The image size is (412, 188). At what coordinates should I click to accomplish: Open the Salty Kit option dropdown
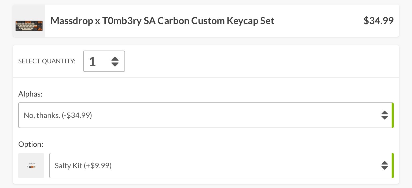(215, 166)
